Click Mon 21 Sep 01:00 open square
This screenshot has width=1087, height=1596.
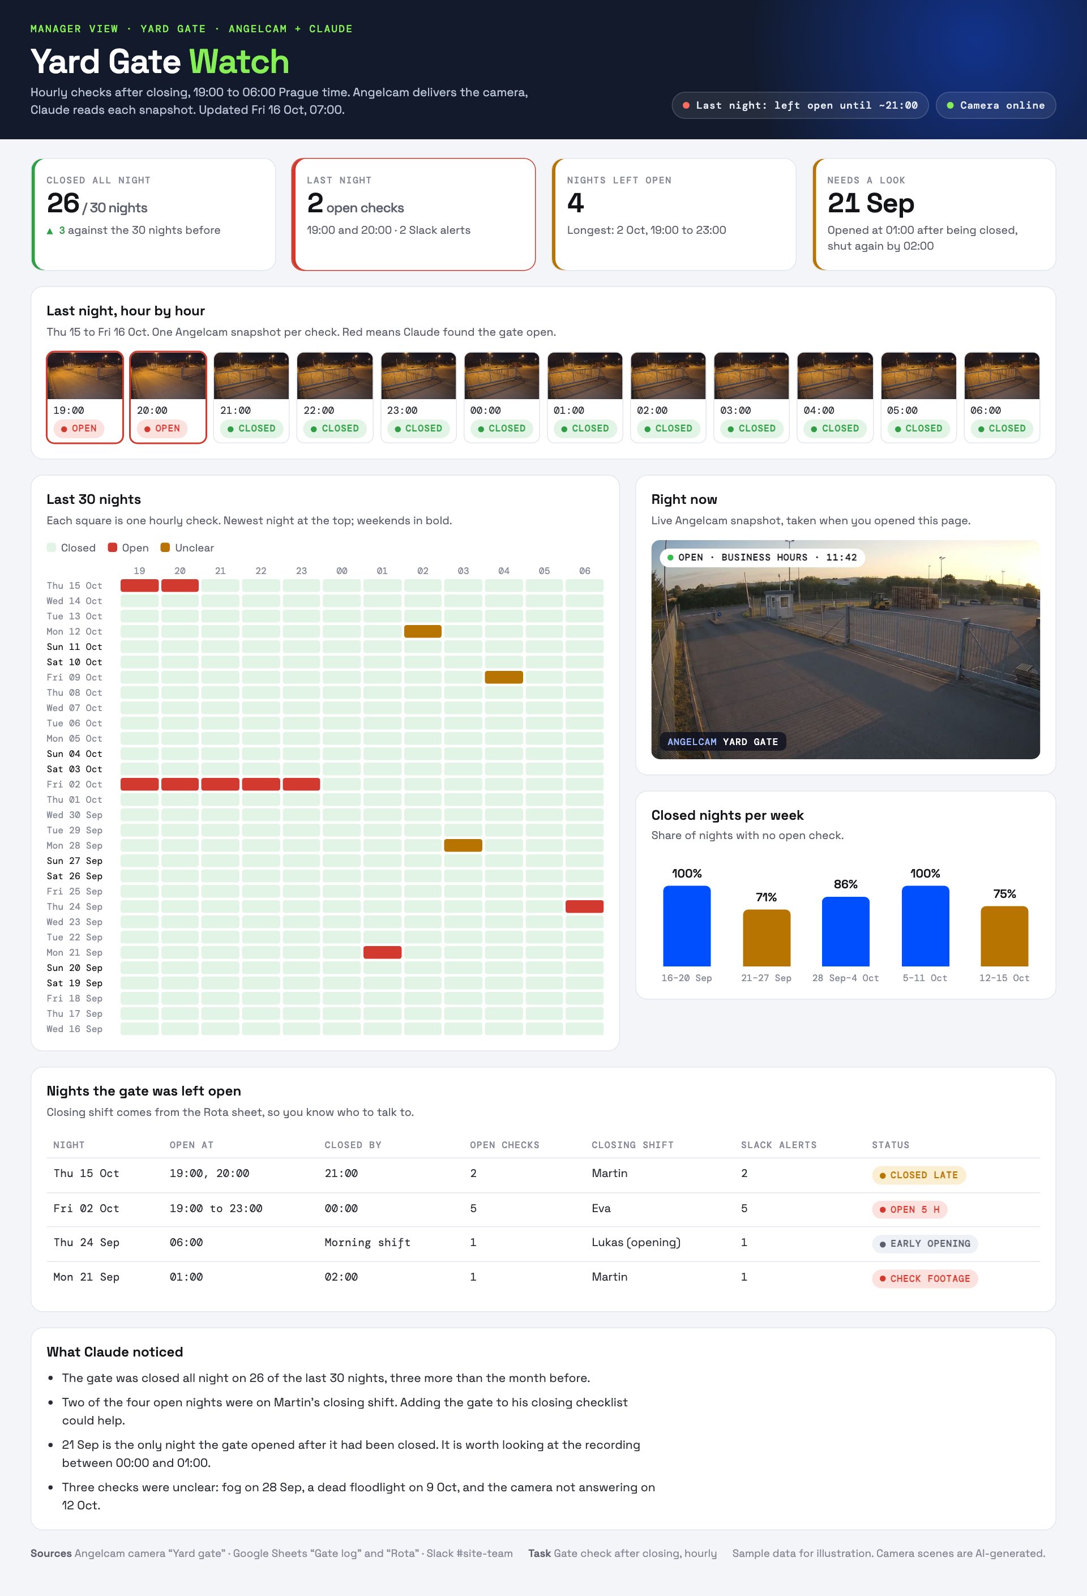pyautogui.click(x=383, y=952)
